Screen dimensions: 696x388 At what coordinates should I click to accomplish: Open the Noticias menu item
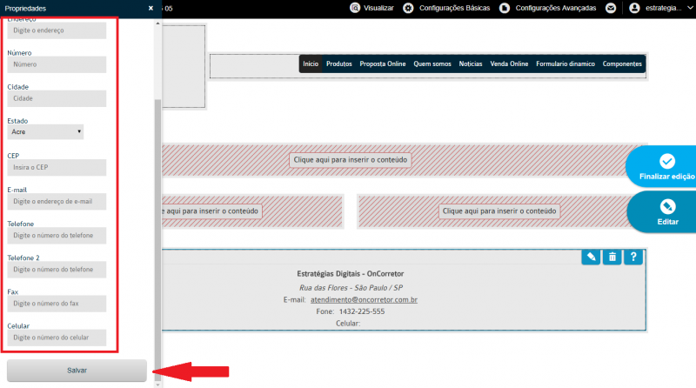point(471,64)
